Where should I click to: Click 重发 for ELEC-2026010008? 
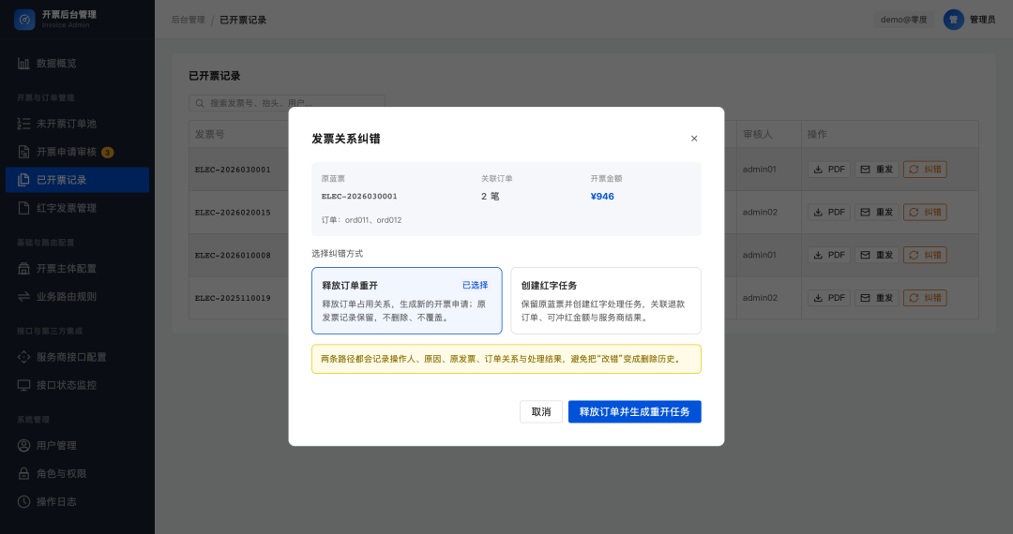coord(877,255)
